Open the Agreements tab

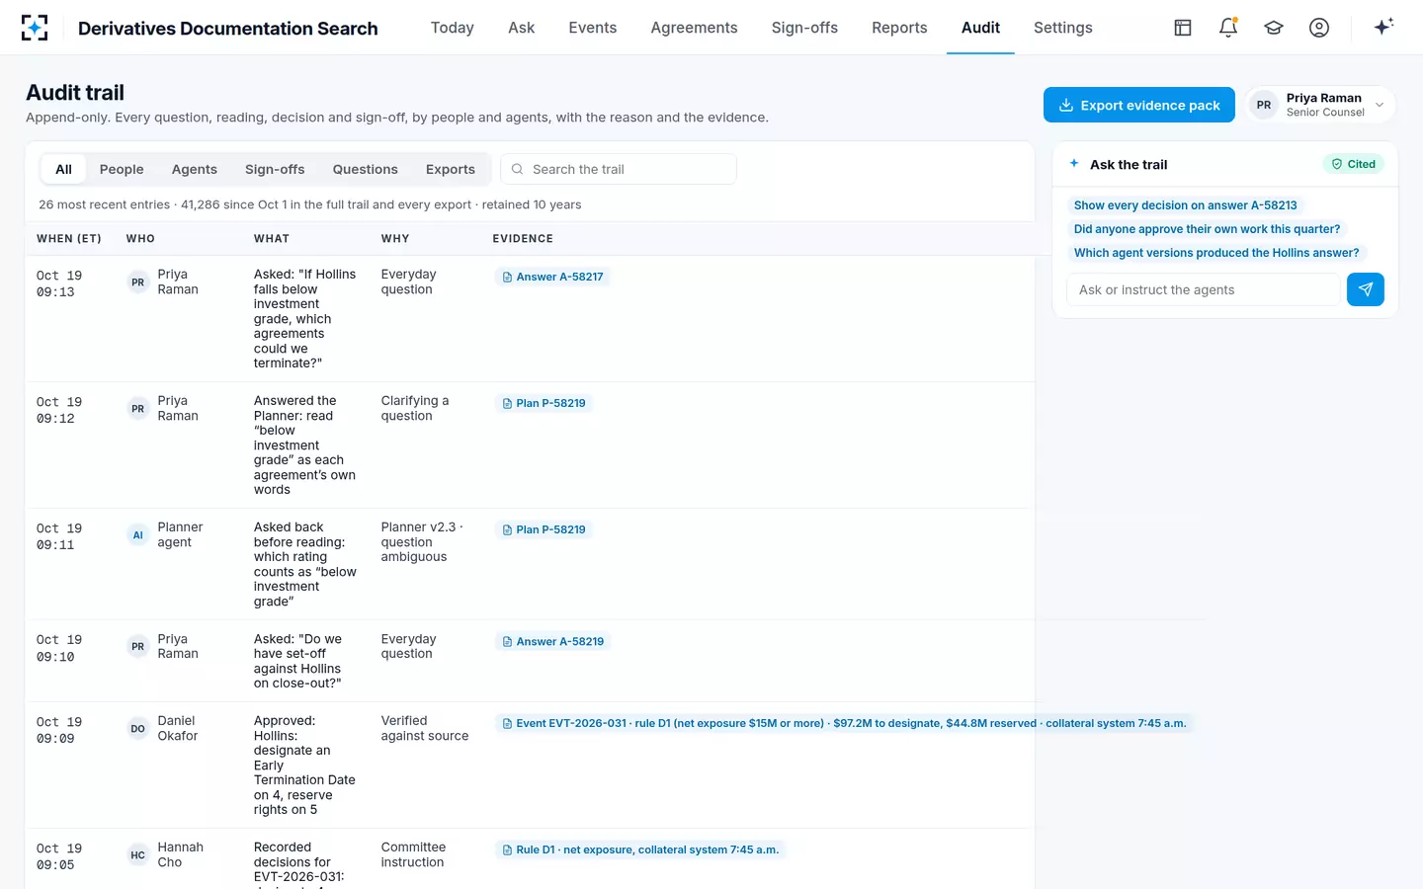(x=694, y=28)
